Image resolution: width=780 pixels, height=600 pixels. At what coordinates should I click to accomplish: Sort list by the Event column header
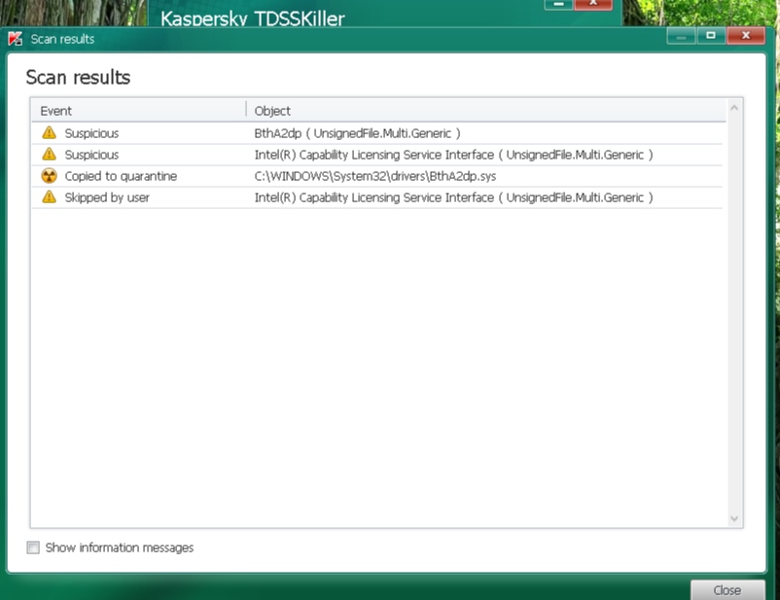click(x=139, y=111)
